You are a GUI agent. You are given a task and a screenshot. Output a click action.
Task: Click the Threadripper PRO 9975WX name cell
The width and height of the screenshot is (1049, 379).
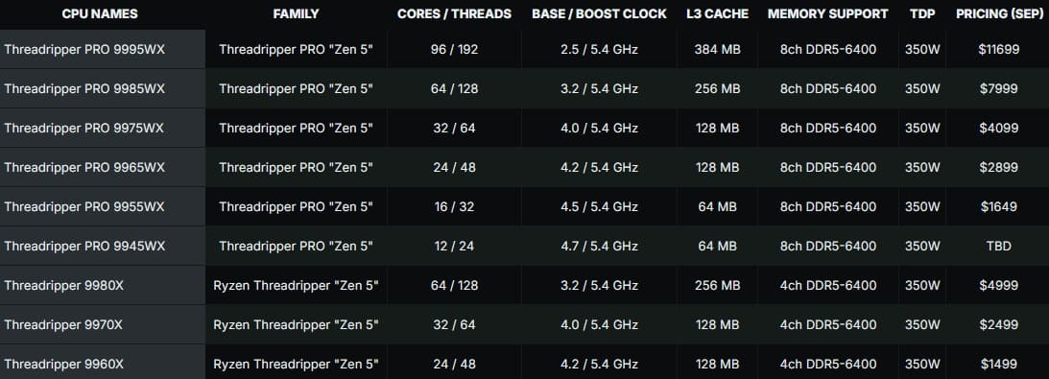(103, 128)
